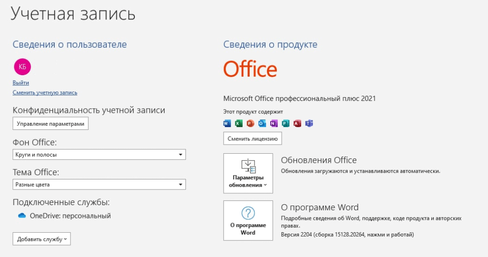Image resolution: width=488 pixels, height=257 pixels.
Task: Open the Параметры обновления menu
Action: pos(248,173)
